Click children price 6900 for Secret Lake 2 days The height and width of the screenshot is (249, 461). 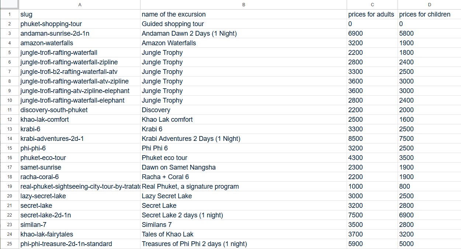point(429,215)
